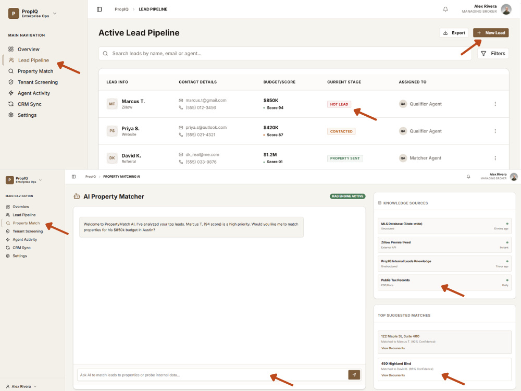The height and width of the screenshot is (391, 521).
Task: Click the CURRENT STAGE column header
Action: click(x=344, y=82)
